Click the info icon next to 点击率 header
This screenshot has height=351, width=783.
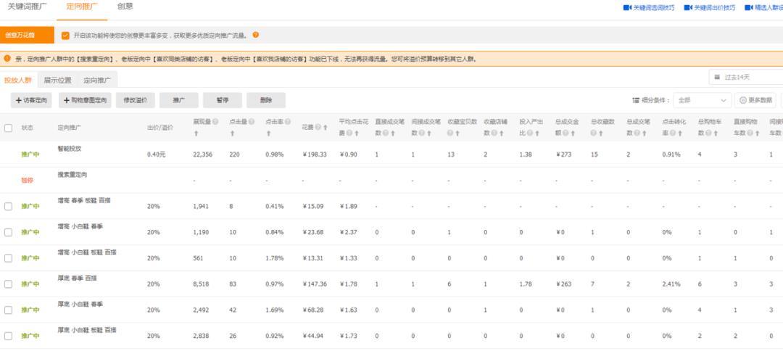(288, 122)
